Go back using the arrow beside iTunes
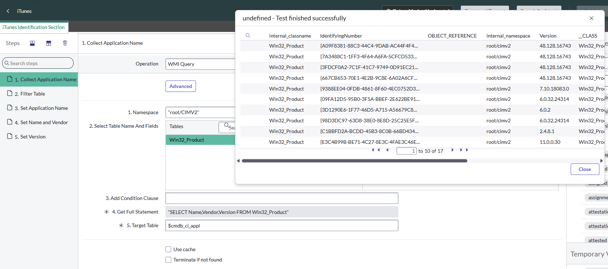This screenshot has width=608, height=269. [8, 11]
